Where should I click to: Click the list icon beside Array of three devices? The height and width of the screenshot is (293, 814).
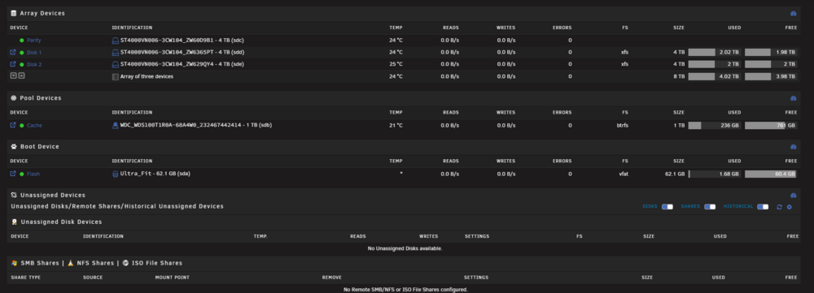click(116, 76)
